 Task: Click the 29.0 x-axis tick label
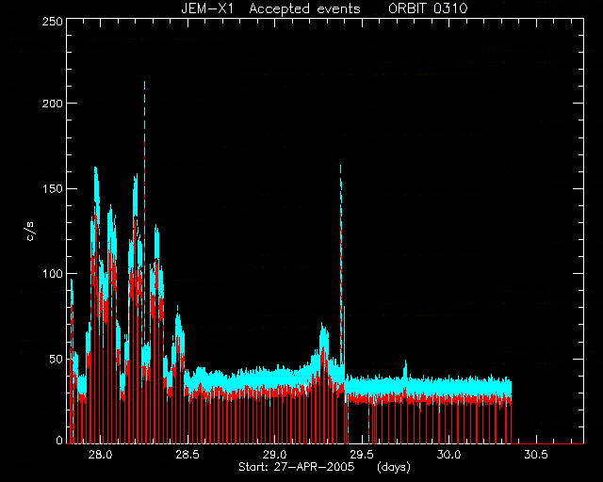coord(274,455)
